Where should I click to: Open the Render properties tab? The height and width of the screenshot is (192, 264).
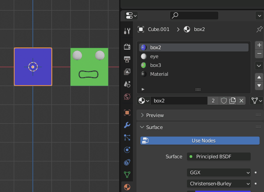coord(127,47)
